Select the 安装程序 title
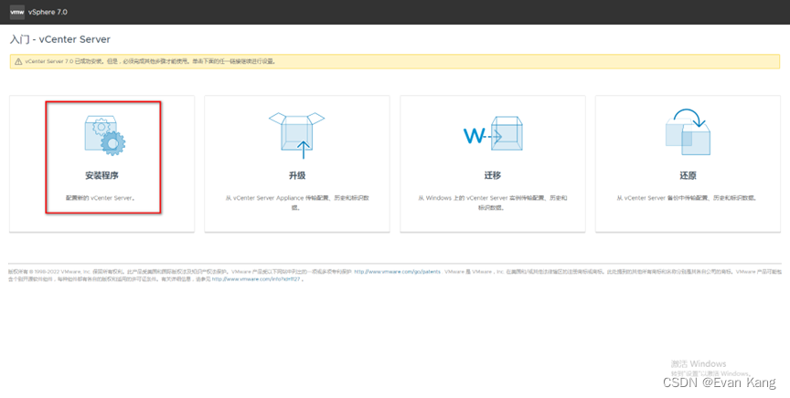Image resolution: width=790 pixels, height=398 pixels. 102,173
